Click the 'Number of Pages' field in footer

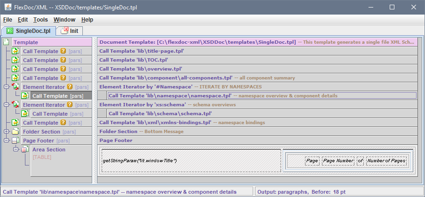386,161
